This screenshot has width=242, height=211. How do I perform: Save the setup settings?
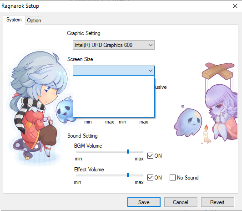144,202
